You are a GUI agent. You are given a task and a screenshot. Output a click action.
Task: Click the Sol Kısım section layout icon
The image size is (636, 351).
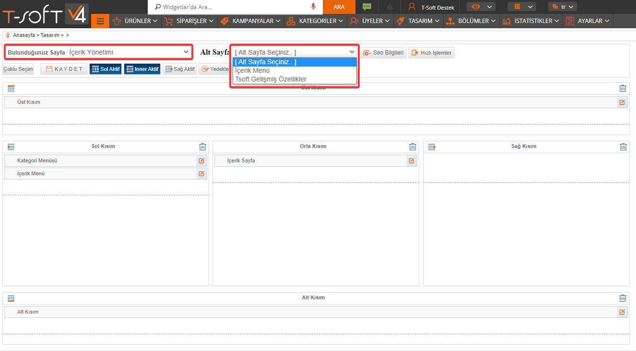click(x=11, y=147)
